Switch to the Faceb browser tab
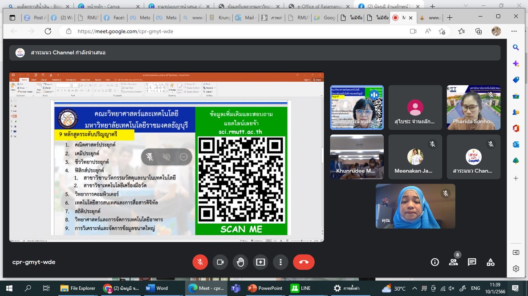This screenshot has height=296, width=528. (x=114, y=18)
